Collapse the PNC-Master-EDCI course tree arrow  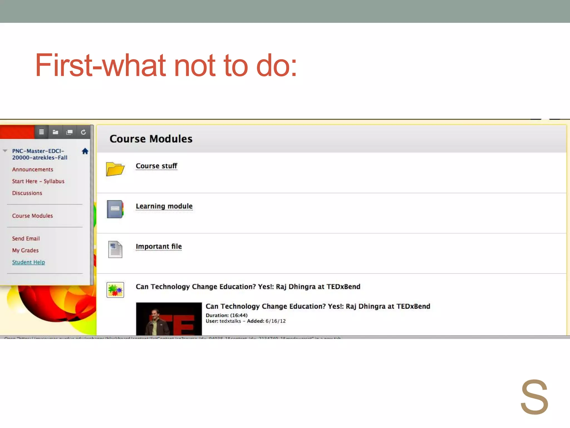5,151
